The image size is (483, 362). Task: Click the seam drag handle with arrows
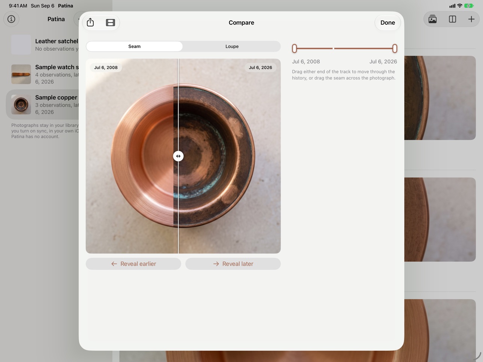click(178, 156)
